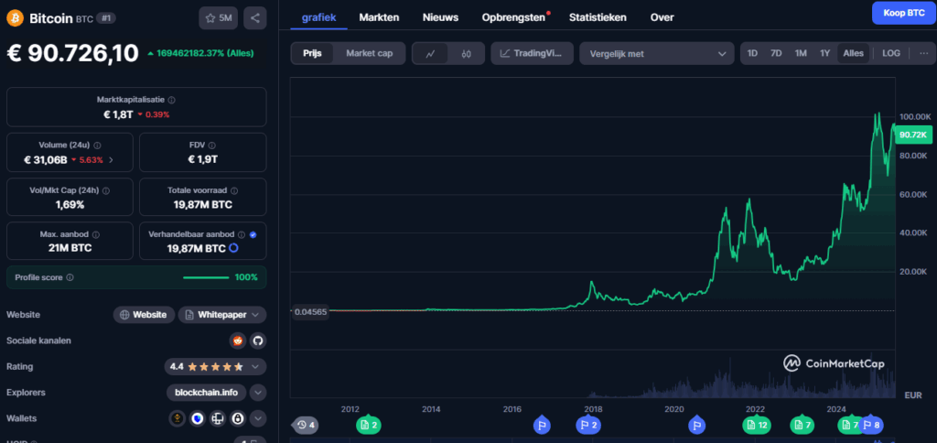Screen dimensions: 937x443
Task: Click info icon next to Vol/Mkt Cap (24h)
Action: pyautogui.click(x=106, y=190)
